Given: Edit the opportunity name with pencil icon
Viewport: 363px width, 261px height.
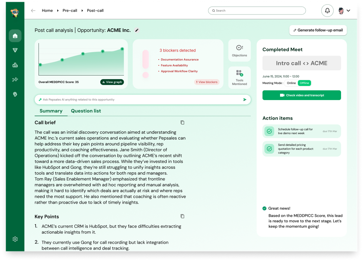Looking at the screenshot, I should [137, 30].
